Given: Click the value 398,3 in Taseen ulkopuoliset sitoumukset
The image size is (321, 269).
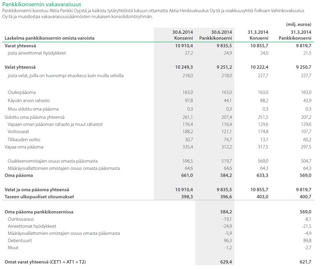Looking at the screenshot, I should (187, 197).
